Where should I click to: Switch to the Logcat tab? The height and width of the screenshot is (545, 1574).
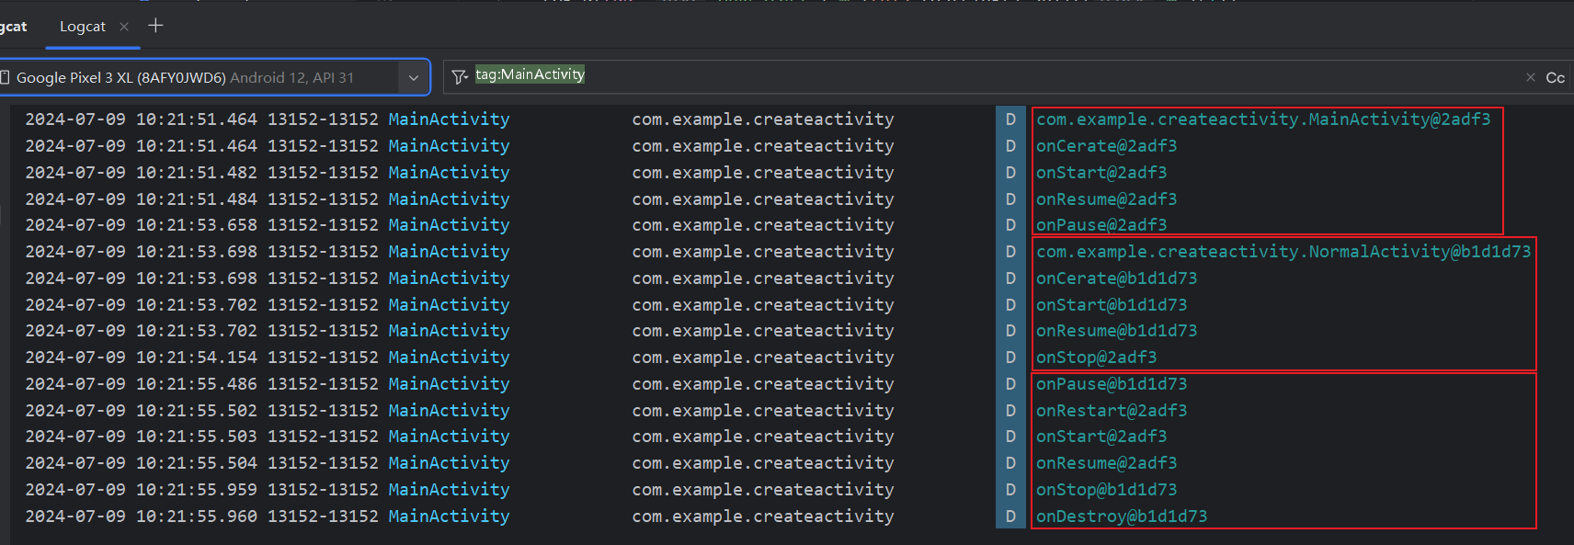pyautogui.click(x=83, y=27)
